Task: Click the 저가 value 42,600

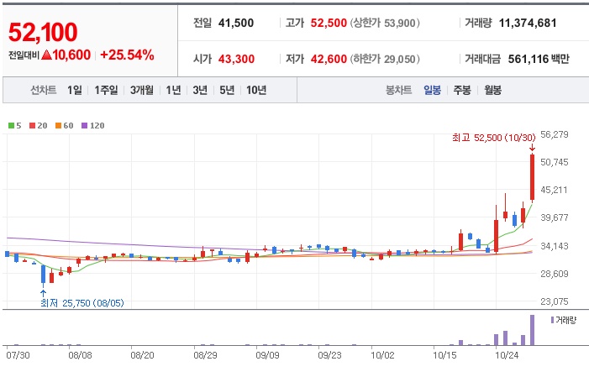Action: (329, 59)
